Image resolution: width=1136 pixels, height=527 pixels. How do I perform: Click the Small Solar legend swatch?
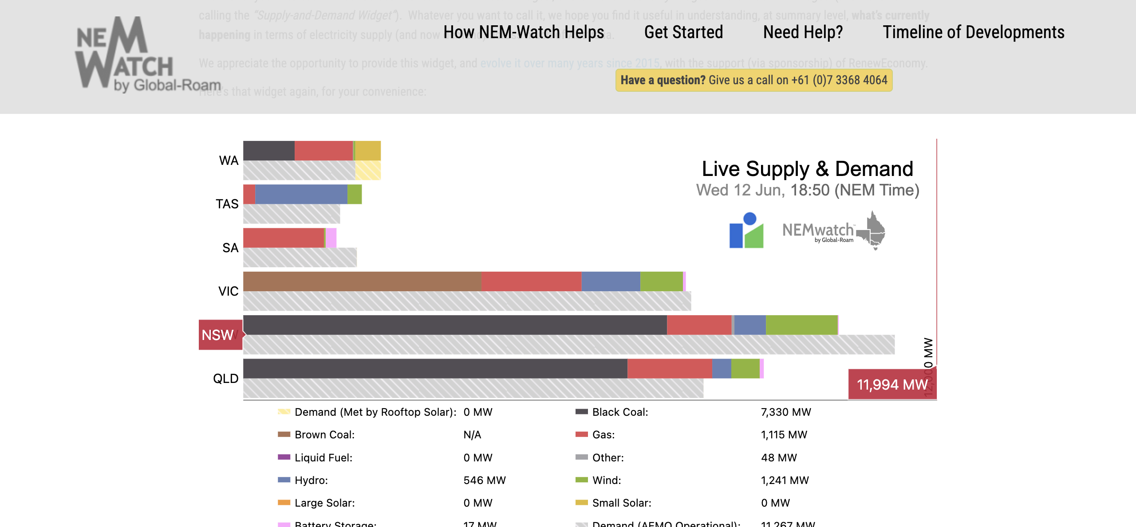click(x=581, y=502)
